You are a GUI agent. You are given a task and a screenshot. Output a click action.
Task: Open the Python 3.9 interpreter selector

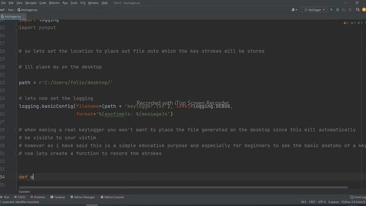353,202
